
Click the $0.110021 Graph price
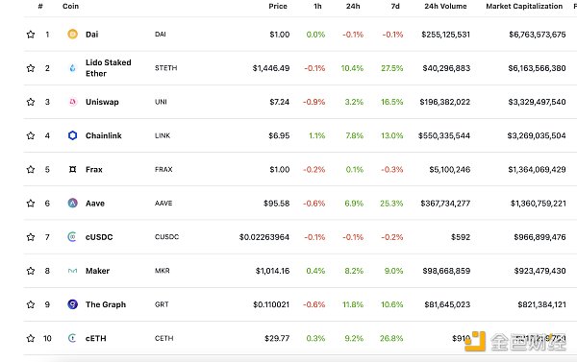pyautogui.click(x=271, y=304)
